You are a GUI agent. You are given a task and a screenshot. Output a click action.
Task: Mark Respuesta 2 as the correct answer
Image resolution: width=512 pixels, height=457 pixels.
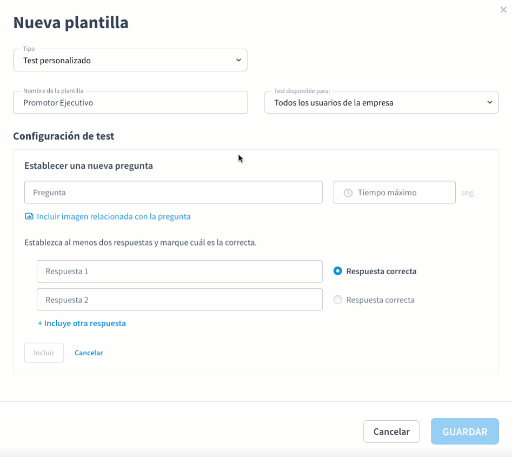click(338, 300)
